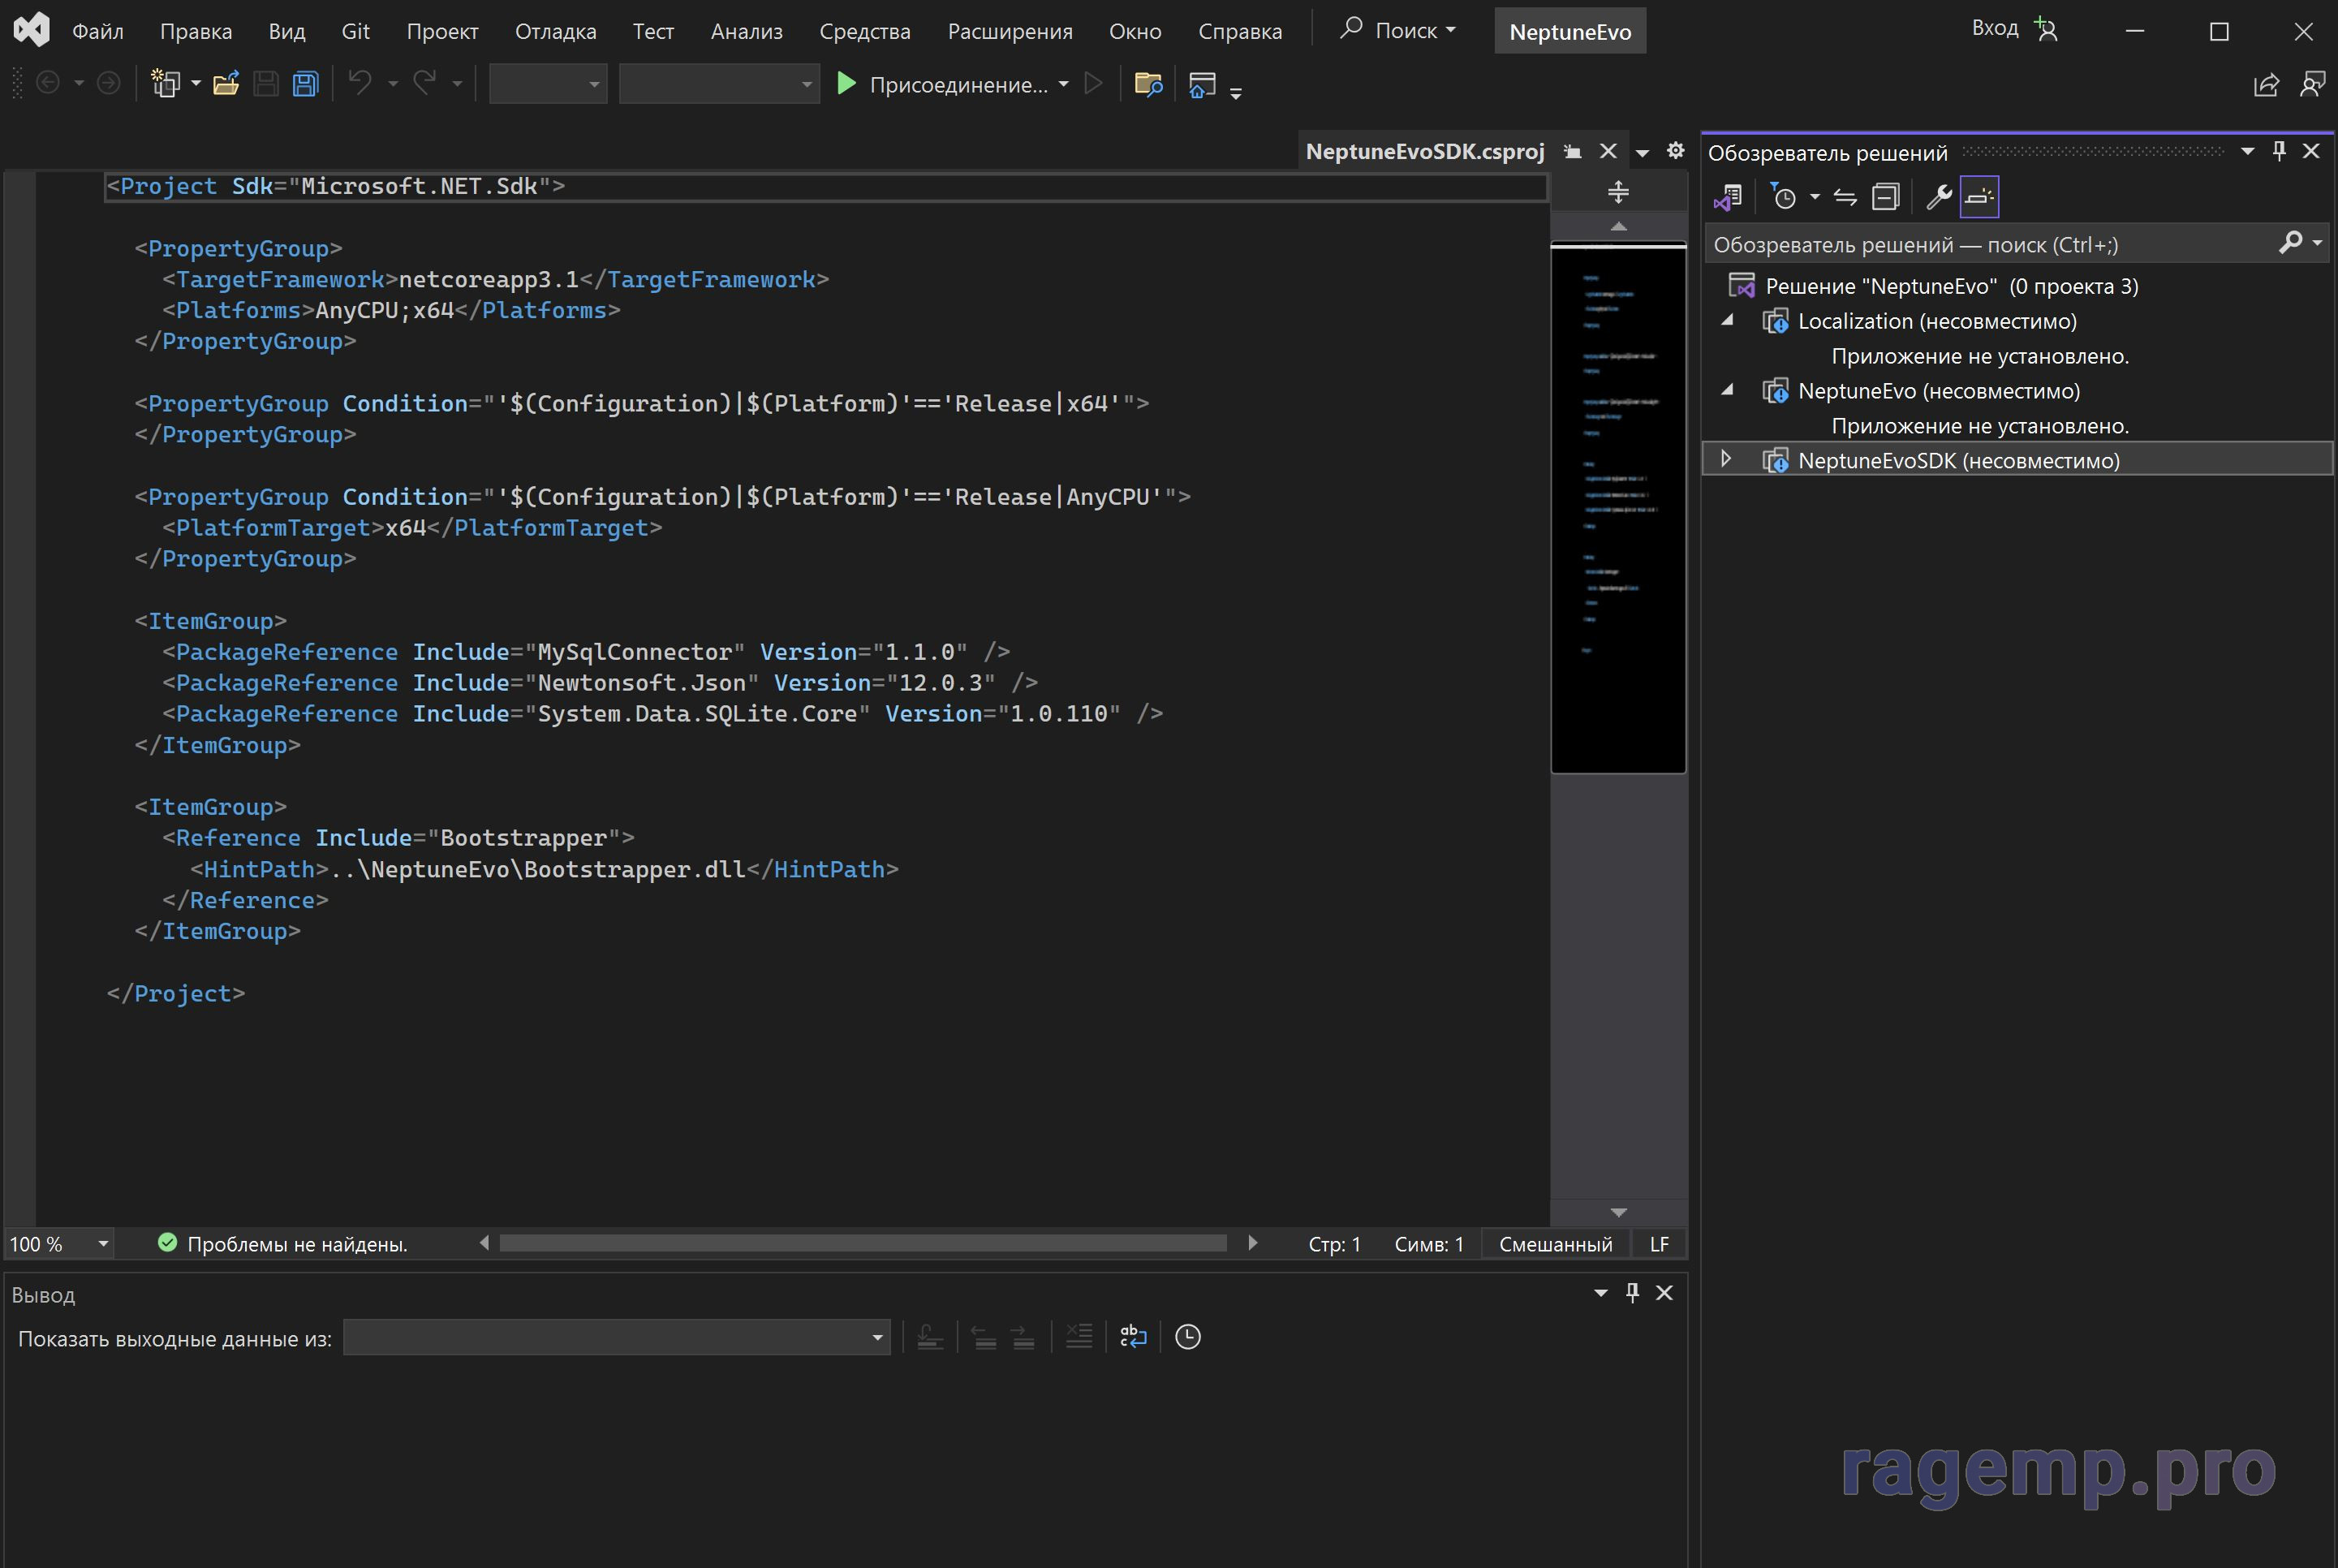This screenshot has width=2338, height=1568.
Task: Open Properties wrench icon in Solution Explorer
Action: pyautogui.click(x=1938, y=197)
